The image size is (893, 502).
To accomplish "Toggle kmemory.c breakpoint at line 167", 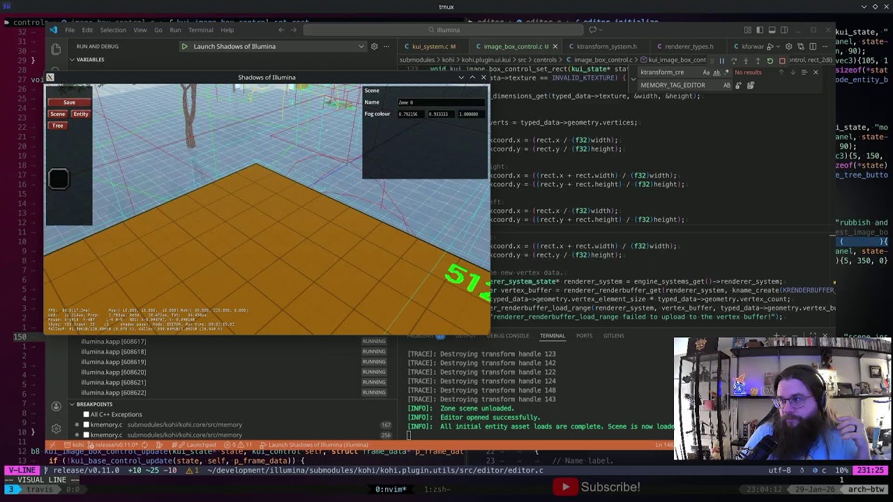I will click(87, 425).
